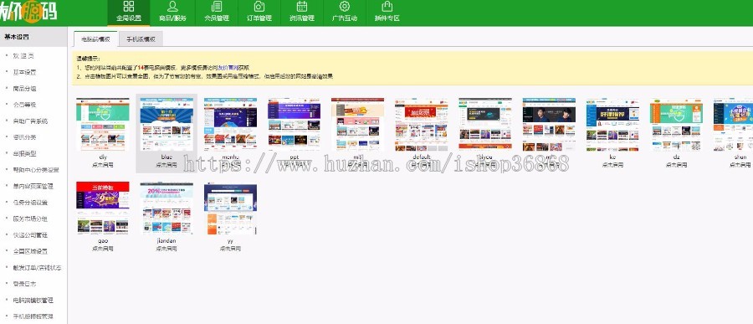View the ppt template thumbnail

coord(294,125)
